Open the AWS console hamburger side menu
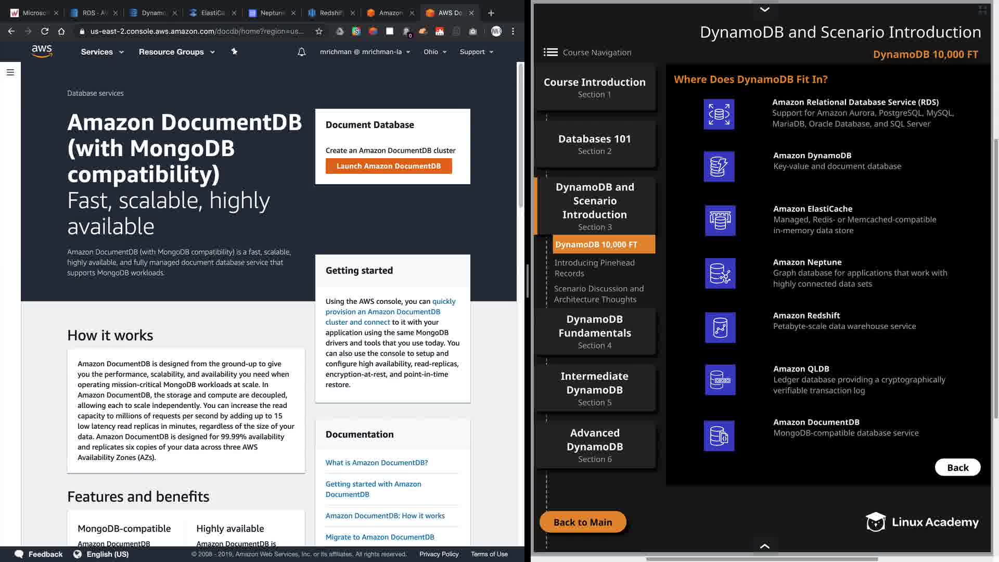The image size is (999, 562). tap(10, 72)
